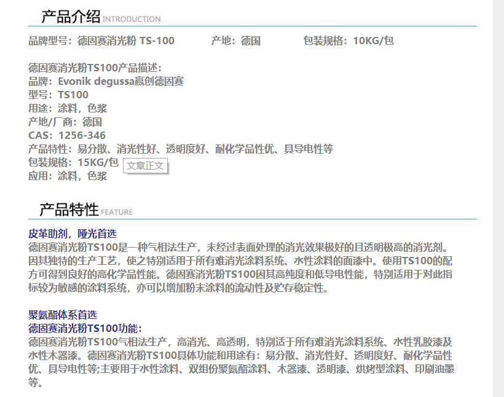
Task: Click the 型号：TS100 line
Action: 58,95
